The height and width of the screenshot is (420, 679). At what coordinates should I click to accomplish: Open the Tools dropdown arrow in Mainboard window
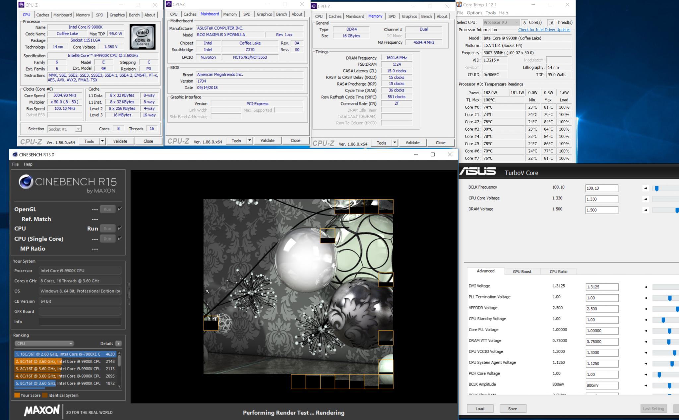pos(250,141)
